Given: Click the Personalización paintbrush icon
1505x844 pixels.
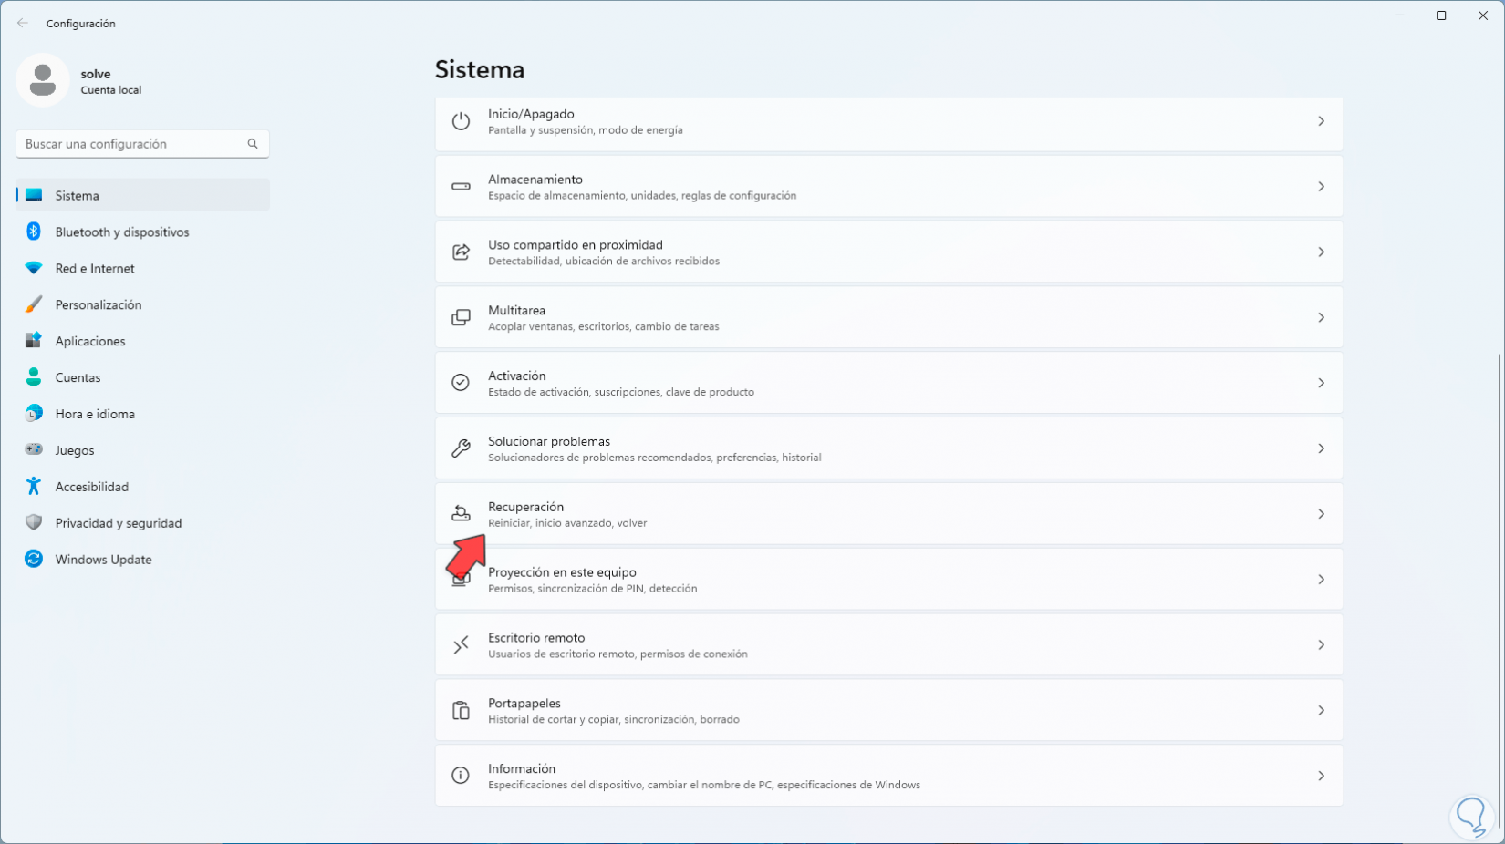Looking at the screenshot, I should (34, 304).
